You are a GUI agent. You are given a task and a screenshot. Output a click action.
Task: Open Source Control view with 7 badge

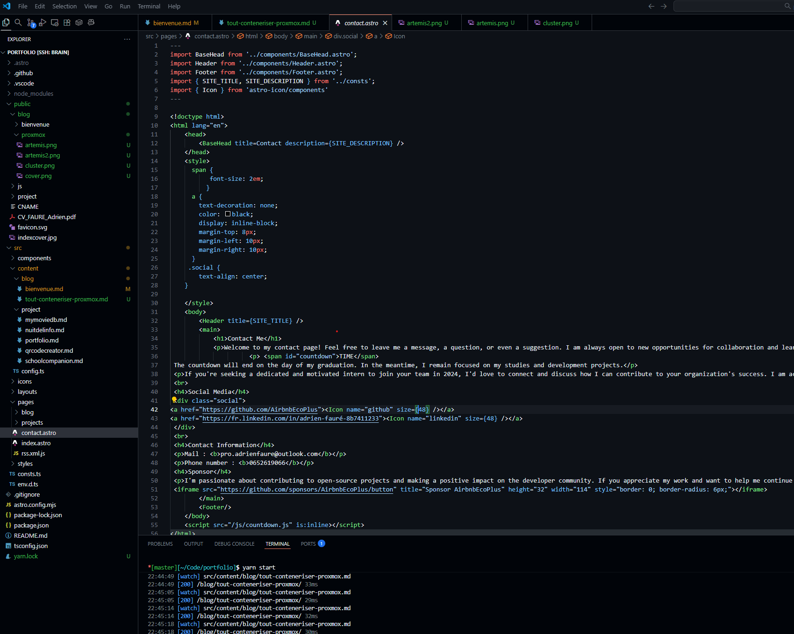point(30,22)
